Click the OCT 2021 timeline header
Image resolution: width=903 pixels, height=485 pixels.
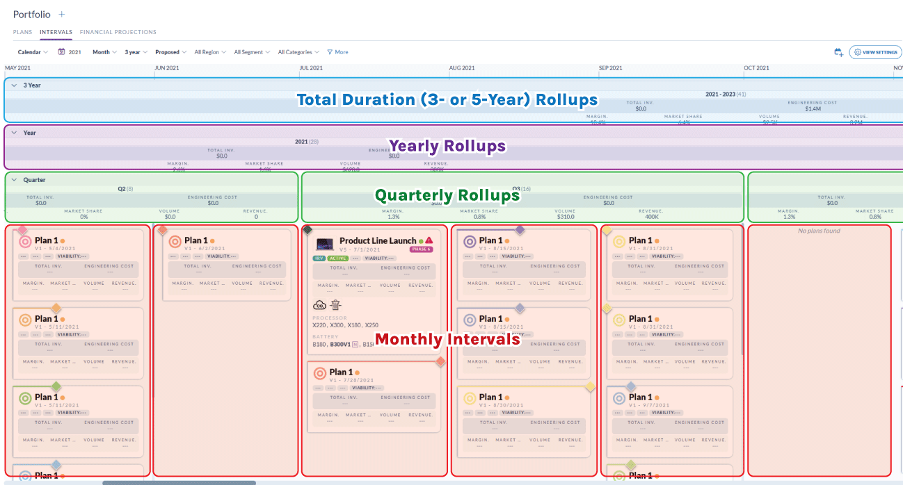[756, 68]
